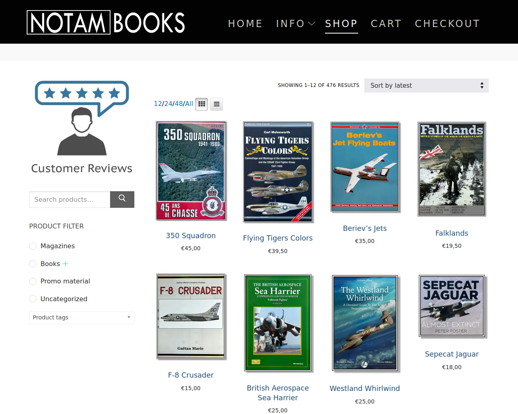Open the Westland Whirlwind cover image
Image resolution: width=518 pixels, height=414 pixels.
(365, 323)
